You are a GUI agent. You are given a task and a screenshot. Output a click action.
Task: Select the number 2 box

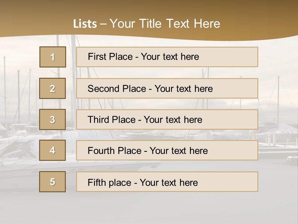(52, 88)
